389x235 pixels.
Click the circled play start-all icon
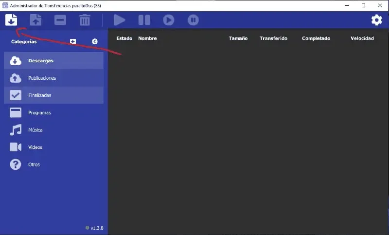pyautogui.click(x=169, y=20)
